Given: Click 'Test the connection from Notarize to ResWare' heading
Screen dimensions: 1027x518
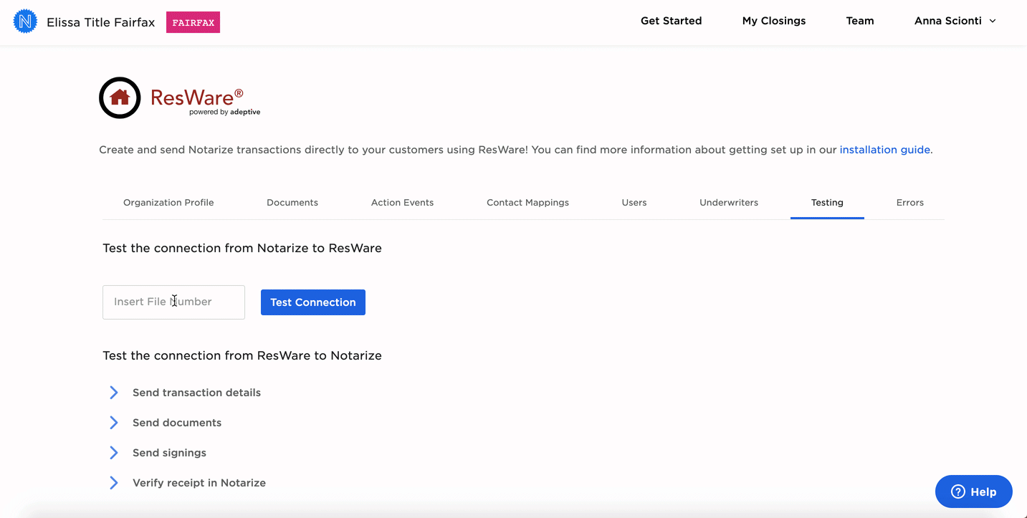Looking at the screenshot, I should point(242,248).
